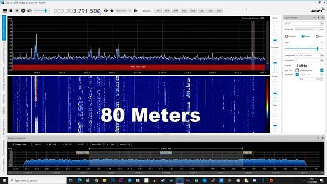Toggle the SpyVerter checkbox
This screenshot has height=184, width=327.
click(x=297, y=75)
